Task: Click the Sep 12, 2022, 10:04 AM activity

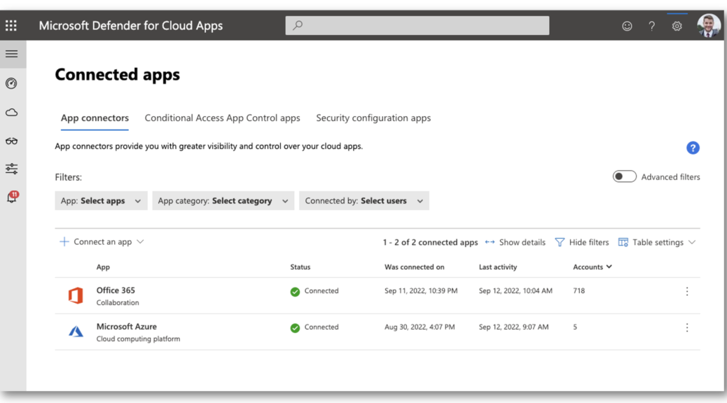Action: coord(515,291)
